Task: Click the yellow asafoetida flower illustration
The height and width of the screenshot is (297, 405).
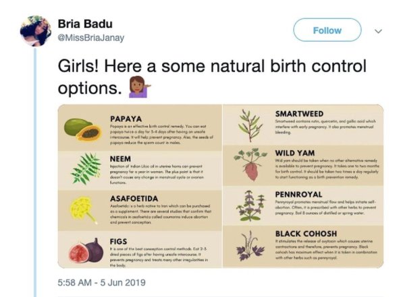Action: (x=84, y=210)
